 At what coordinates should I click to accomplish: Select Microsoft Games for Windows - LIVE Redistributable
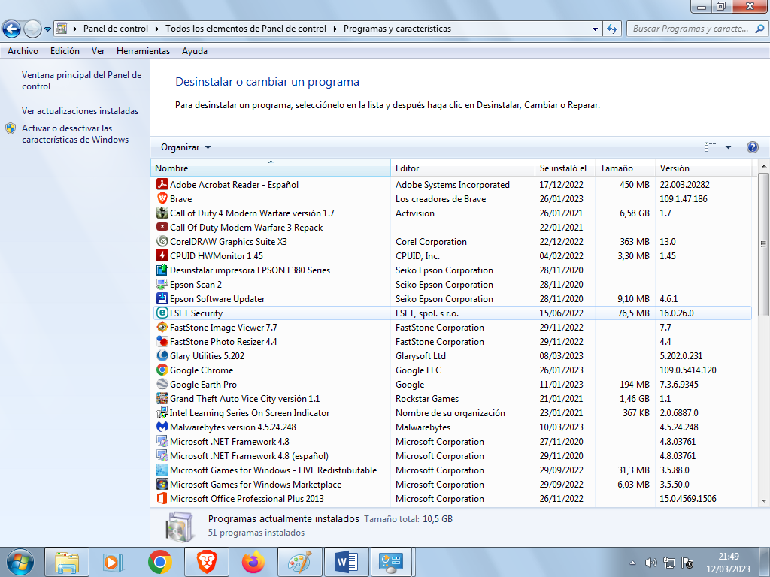coord(451,470)
